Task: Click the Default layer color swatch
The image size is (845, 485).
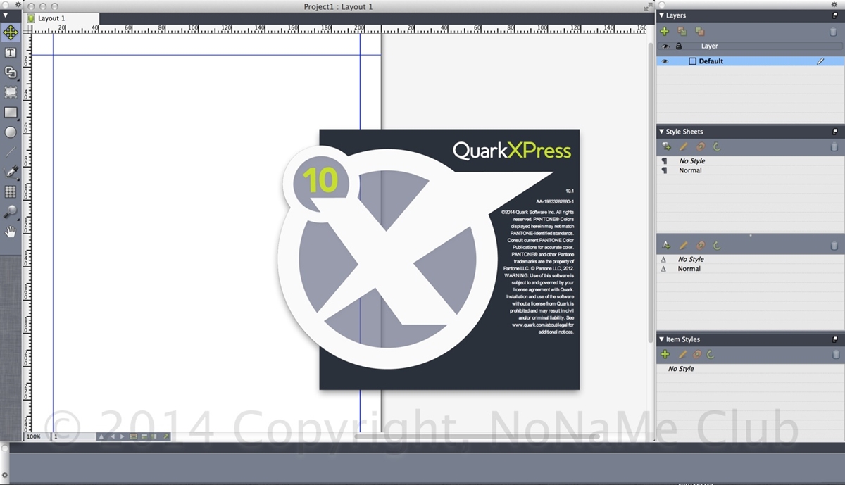Action: (x=692, y=61)
